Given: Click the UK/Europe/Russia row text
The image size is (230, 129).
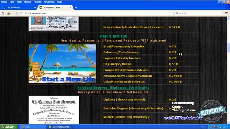Looking at the screenshot, I should 117,64.
